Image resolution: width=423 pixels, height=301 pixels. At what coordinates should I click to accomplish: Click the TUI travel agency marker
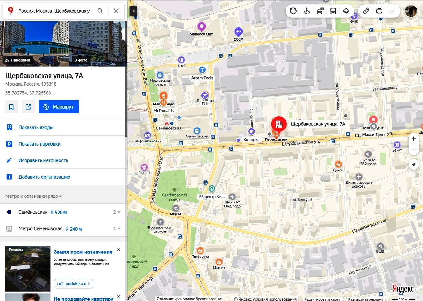(x=204, y=96)
